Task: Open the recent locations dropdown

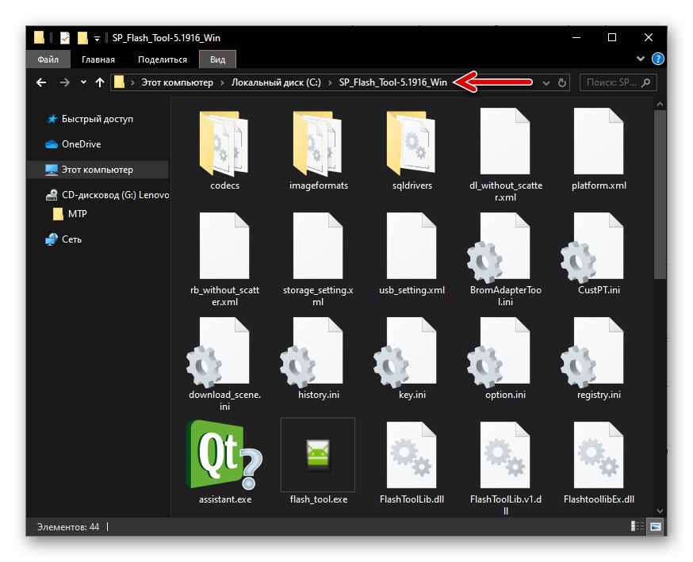Action: (x=83, y=82)
